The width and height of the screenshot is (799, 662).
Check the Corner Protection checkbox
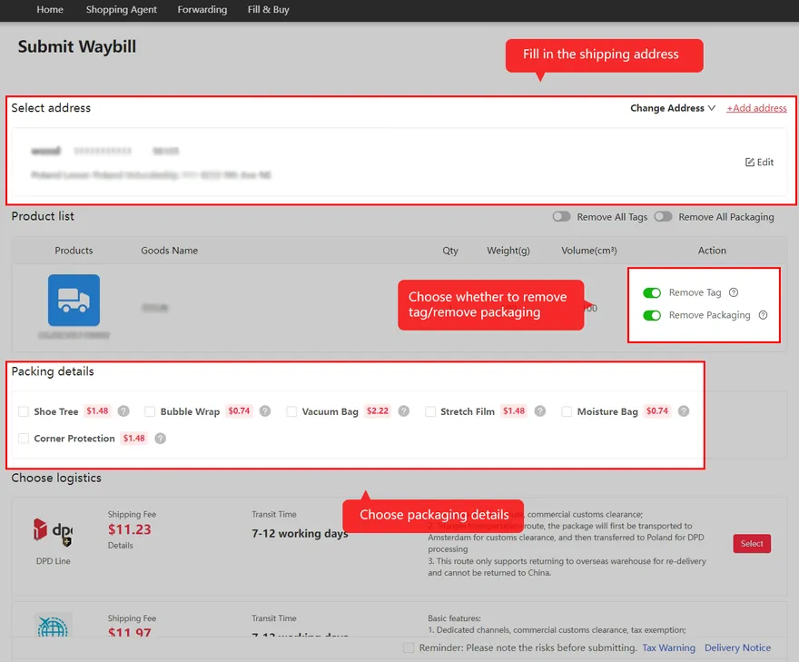pos(24,439)
